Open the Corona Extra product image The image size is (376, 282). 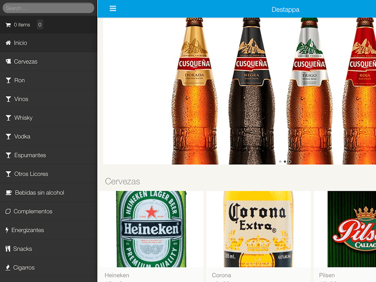click(259, 229)
